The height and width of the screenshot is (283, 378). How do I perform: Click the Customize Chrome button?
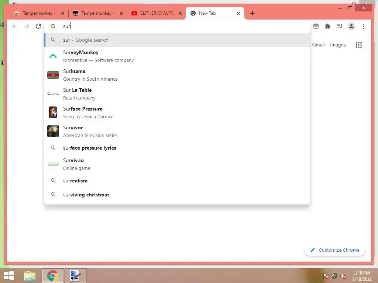(x=334, y=250)
